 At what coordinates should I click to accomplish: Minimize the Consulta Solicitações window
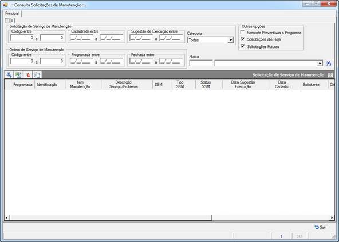tap(307, 3)
